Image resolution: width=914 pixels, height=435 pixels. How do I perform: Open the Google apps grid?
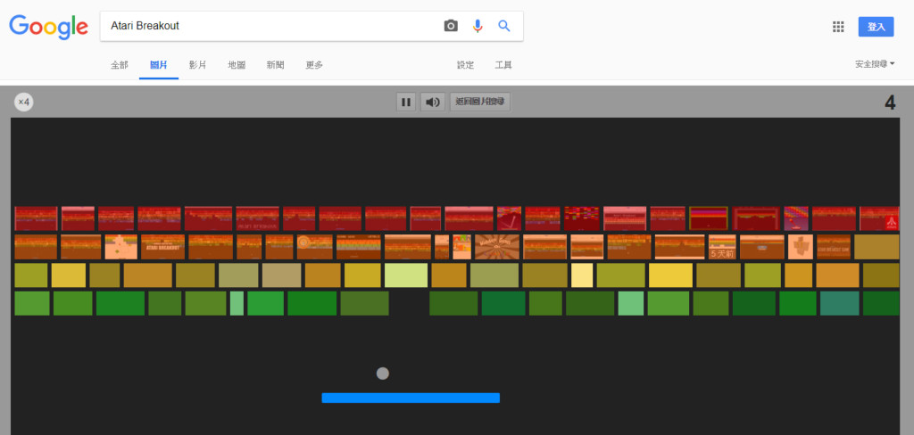coord(838,27)
